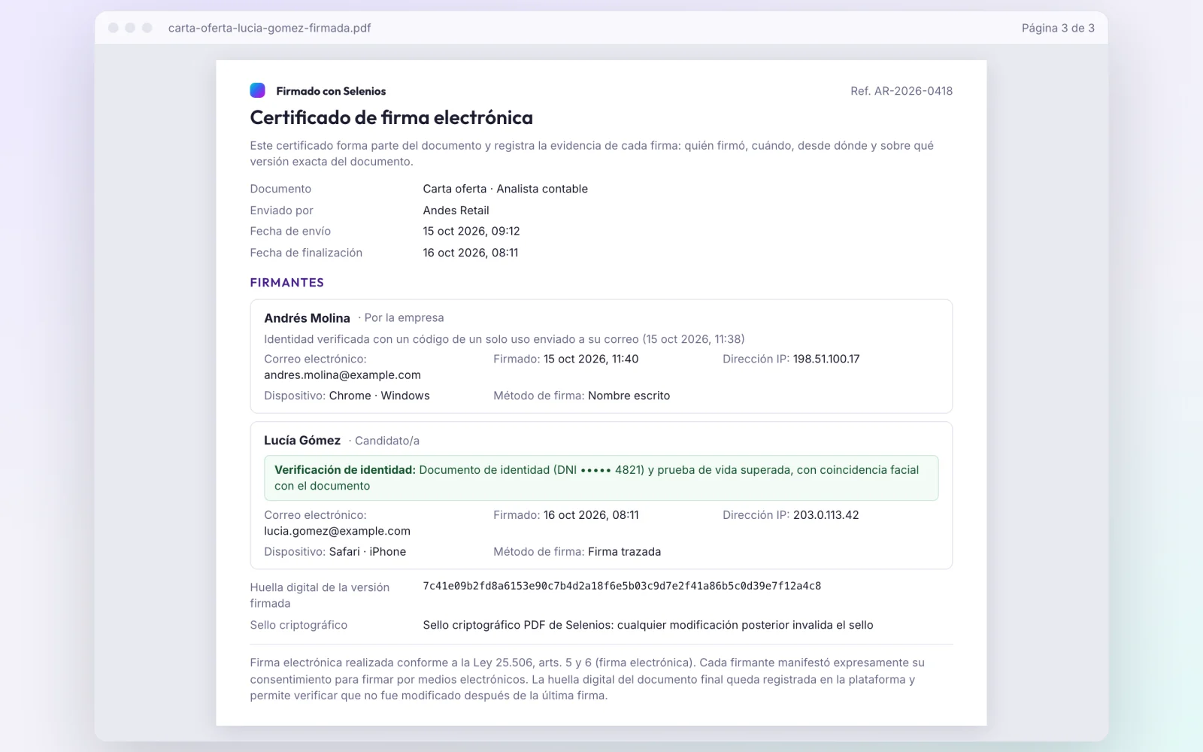Screen dimensions: 1203x752
Task: Click the signer name 'Andrés Molina'
Action: click(307, 318)
